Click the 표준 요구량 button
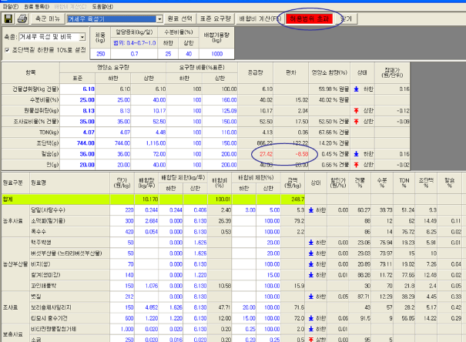The height and width of the screenshot is (342, 466). [x=216, y=18]
